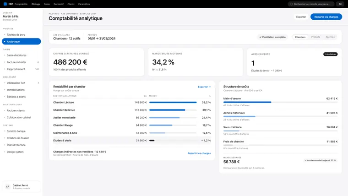Select Analytique in sidebar
Screen dimensions: 348x196
coord(22,42)
